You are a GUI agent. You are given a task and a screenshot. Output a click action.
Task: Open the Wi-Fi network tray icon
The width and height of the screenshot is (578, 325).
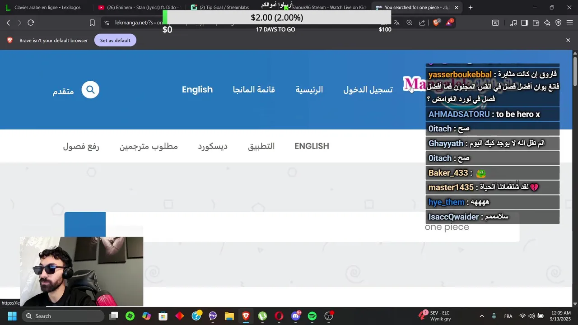pyautogui.click(x=522, y=316)
